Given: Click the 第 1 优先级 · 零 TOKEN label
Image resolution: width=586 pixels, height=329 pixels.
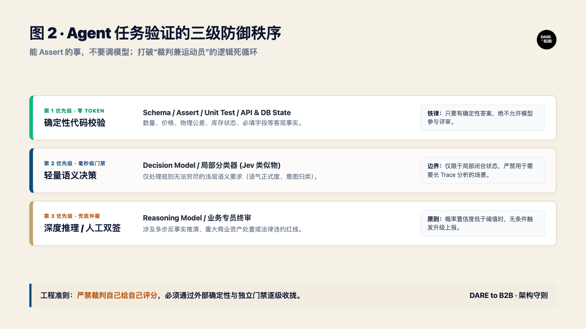Looking at the screenshot, I should [74, 111].
